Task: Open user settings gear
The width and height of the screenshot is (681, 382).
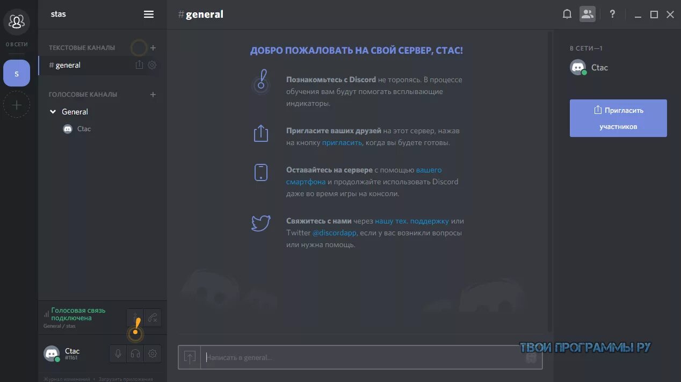Action: [153, 354]
